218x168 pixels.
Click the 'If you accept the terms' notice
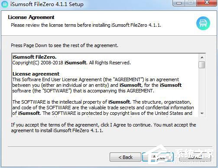click(104, 128)
